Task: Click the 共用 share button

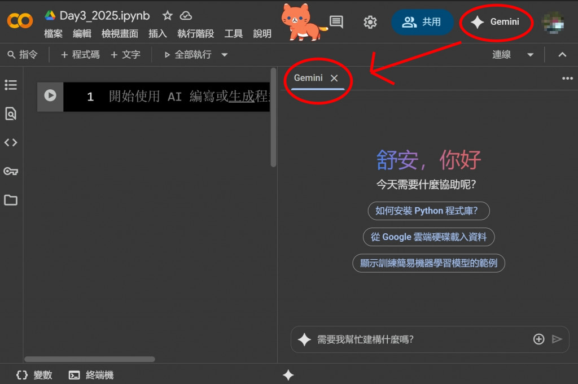Action: pos(422,22)
